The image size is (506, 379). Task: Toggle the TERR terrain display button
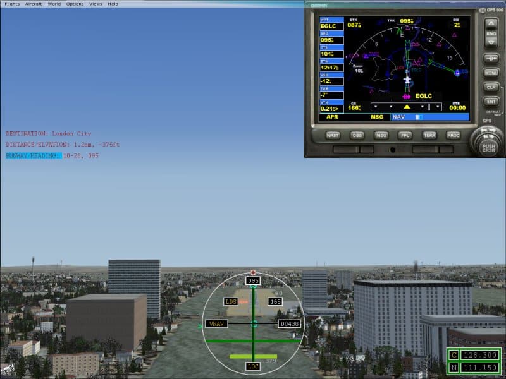click(x=429, y=135)
